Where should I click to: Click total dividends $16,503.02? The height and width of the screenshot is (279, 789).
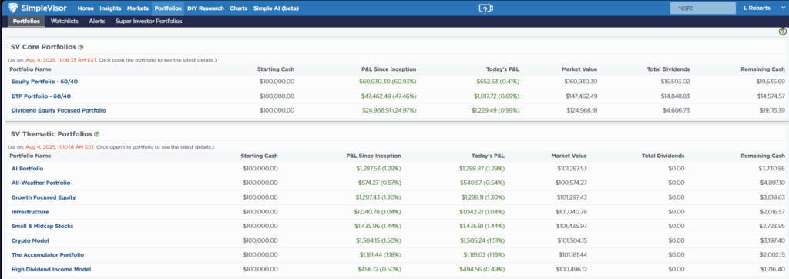tap(675, 82)
